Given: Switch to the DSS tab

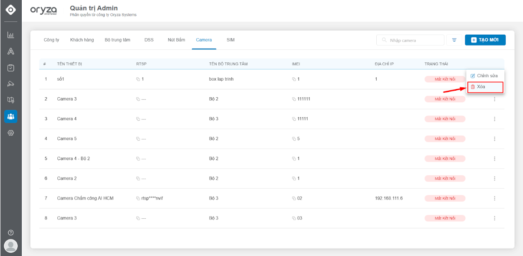Looking at the screenshot, I should point(149,40).
